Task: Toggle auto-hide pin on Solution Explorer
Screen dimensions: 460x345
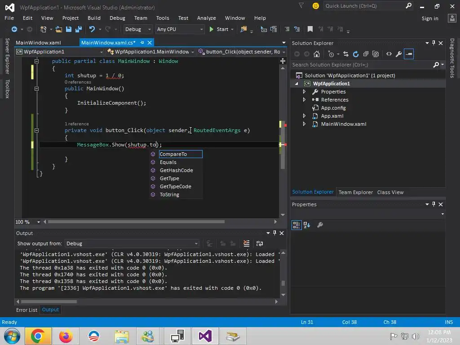Action: coord(433,43)
